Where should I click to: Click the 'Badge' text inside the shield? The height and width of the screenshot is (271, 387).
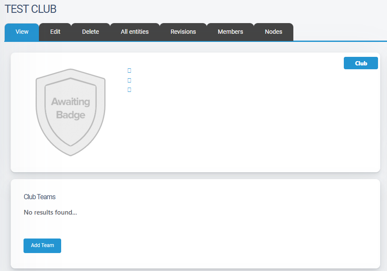71,115
